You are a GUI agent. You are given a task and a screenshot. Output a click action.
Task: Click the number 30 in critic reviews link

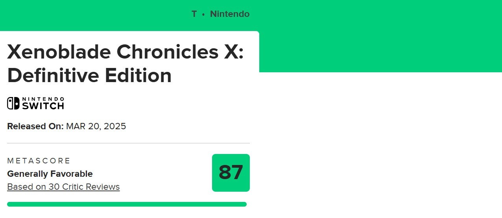[x=54, y=187]
